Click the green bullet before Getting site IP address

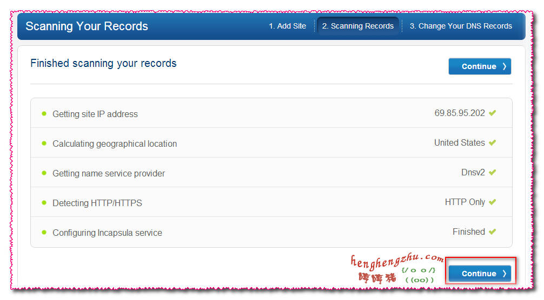(44, 114)
